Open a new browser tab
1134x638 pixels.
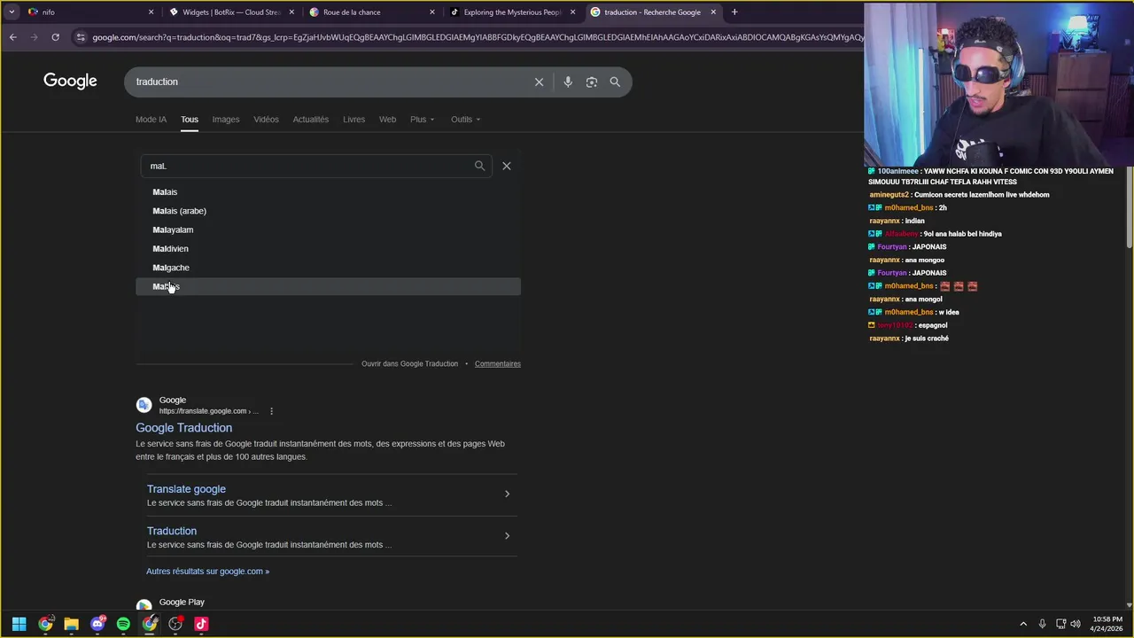734,12
